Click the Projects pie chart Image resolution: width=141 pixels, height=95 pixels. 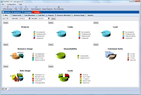(x=17, y=34)
